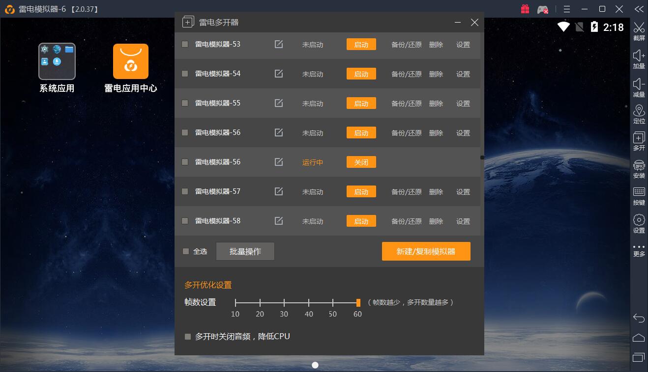Collapse the sidebar with double-arrow icon
Image resolution: width=648 pixels, height=372 pixels.
click(x=639, y=9)
